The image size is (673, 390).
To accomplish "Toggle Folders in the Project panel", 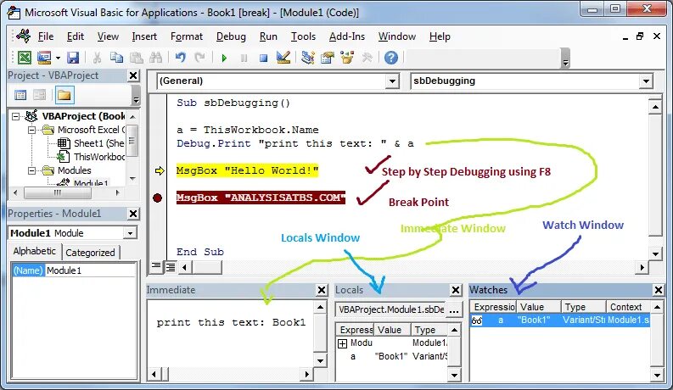I will (64, 95).
